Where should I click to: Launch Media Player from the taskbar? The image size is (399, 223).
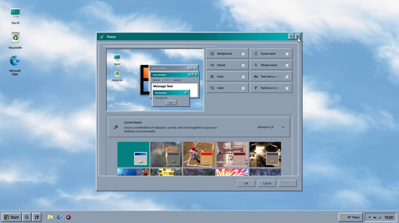click(x=68, y=217)
